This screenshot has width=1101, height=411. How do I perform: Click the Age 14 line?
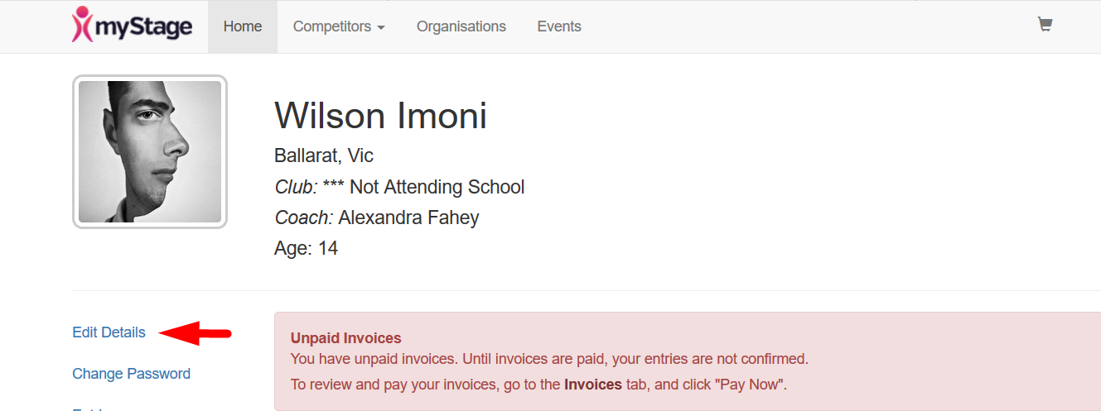click(306, 248)
